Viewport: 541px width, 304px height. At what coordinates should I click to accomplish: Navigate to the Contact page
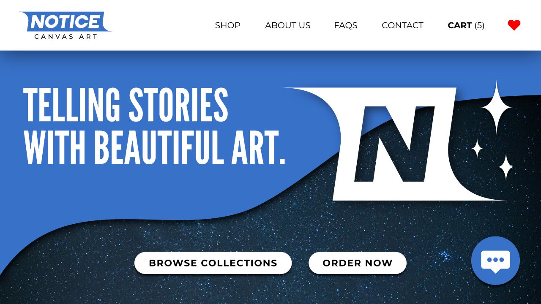402,25
